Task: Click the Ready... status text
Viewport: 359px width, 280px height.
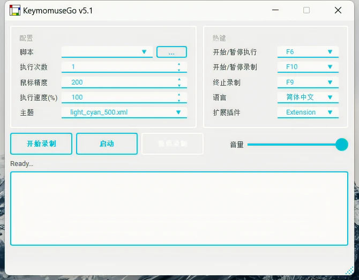Action: pos(22,164)
